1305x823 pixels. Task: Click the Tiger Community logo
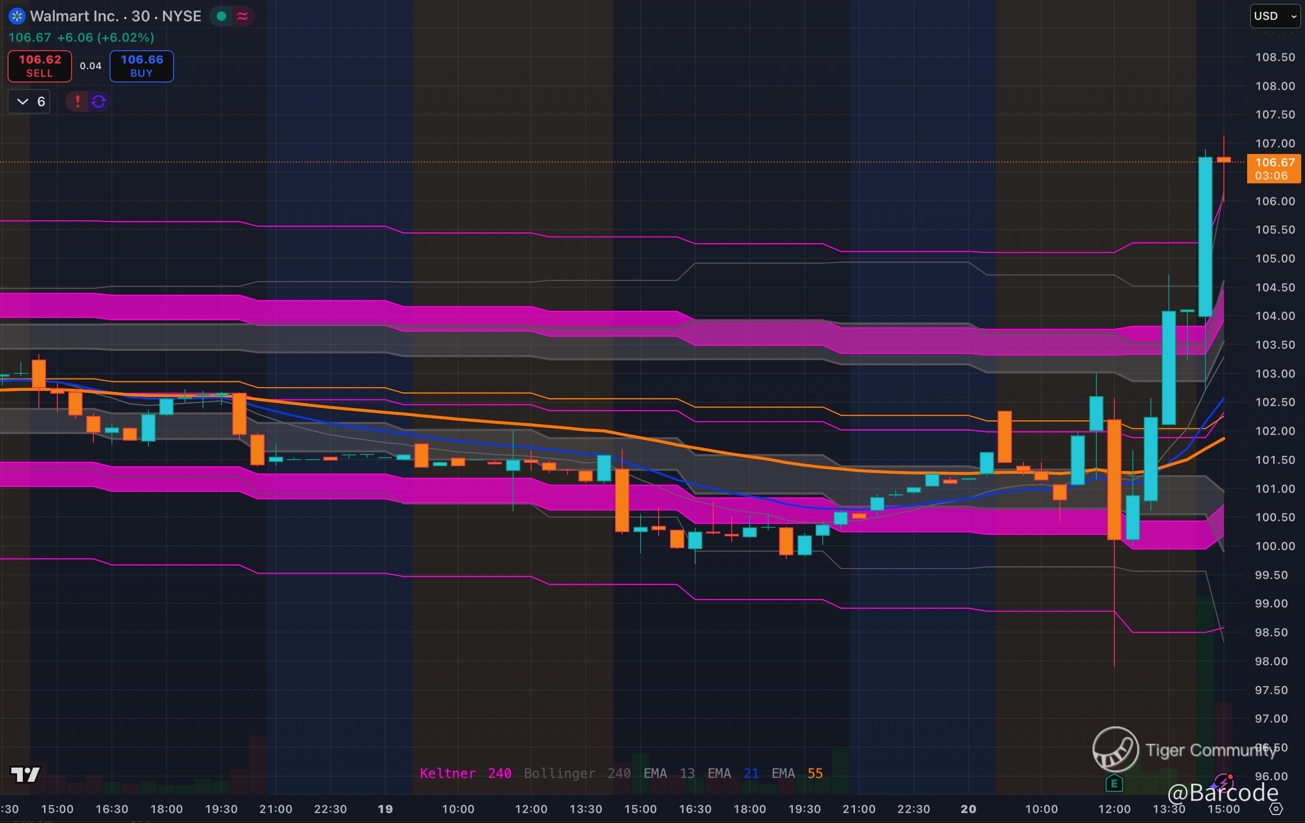pyautogui.click(x=1115, y=750)
